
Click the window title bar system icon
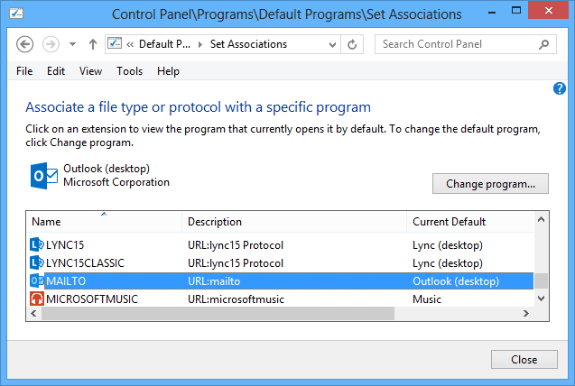pos(16,14)
